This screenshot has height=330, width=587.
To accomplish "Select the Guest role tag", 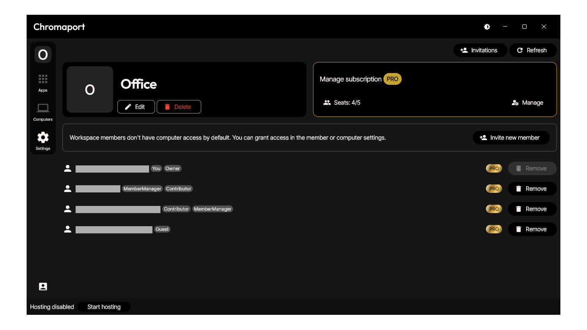I will pos(162,229).
